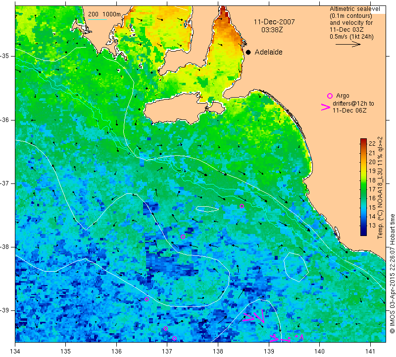The image size is (396, 357).
Task: Click the 18 value on the temperature scale
Action: 372,180
